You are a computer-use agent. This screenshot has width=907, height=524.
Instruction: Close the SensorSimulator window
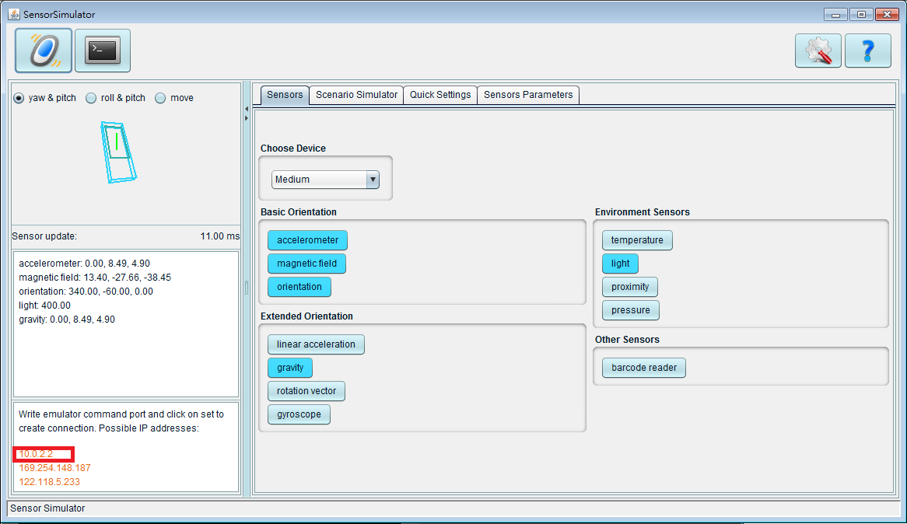click(x=887, y=15)
